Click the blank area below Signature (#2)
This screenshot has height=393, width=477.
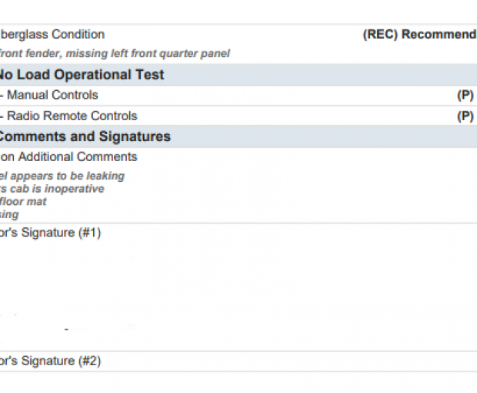(x=231, y=382)
